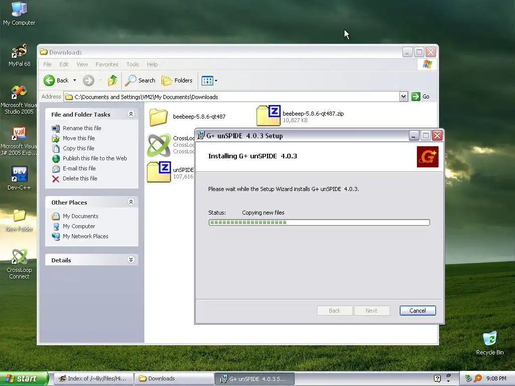This screenshot has width=515, height=386.
Task: Click the setup window title bar icon
Action: (x=200, y=135)
